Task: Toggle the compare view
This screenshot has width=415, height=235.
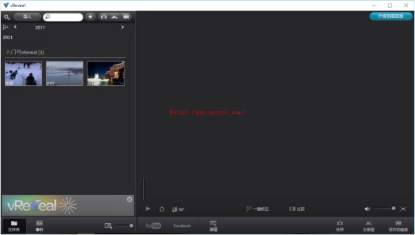Action: [x=297, y=209]
